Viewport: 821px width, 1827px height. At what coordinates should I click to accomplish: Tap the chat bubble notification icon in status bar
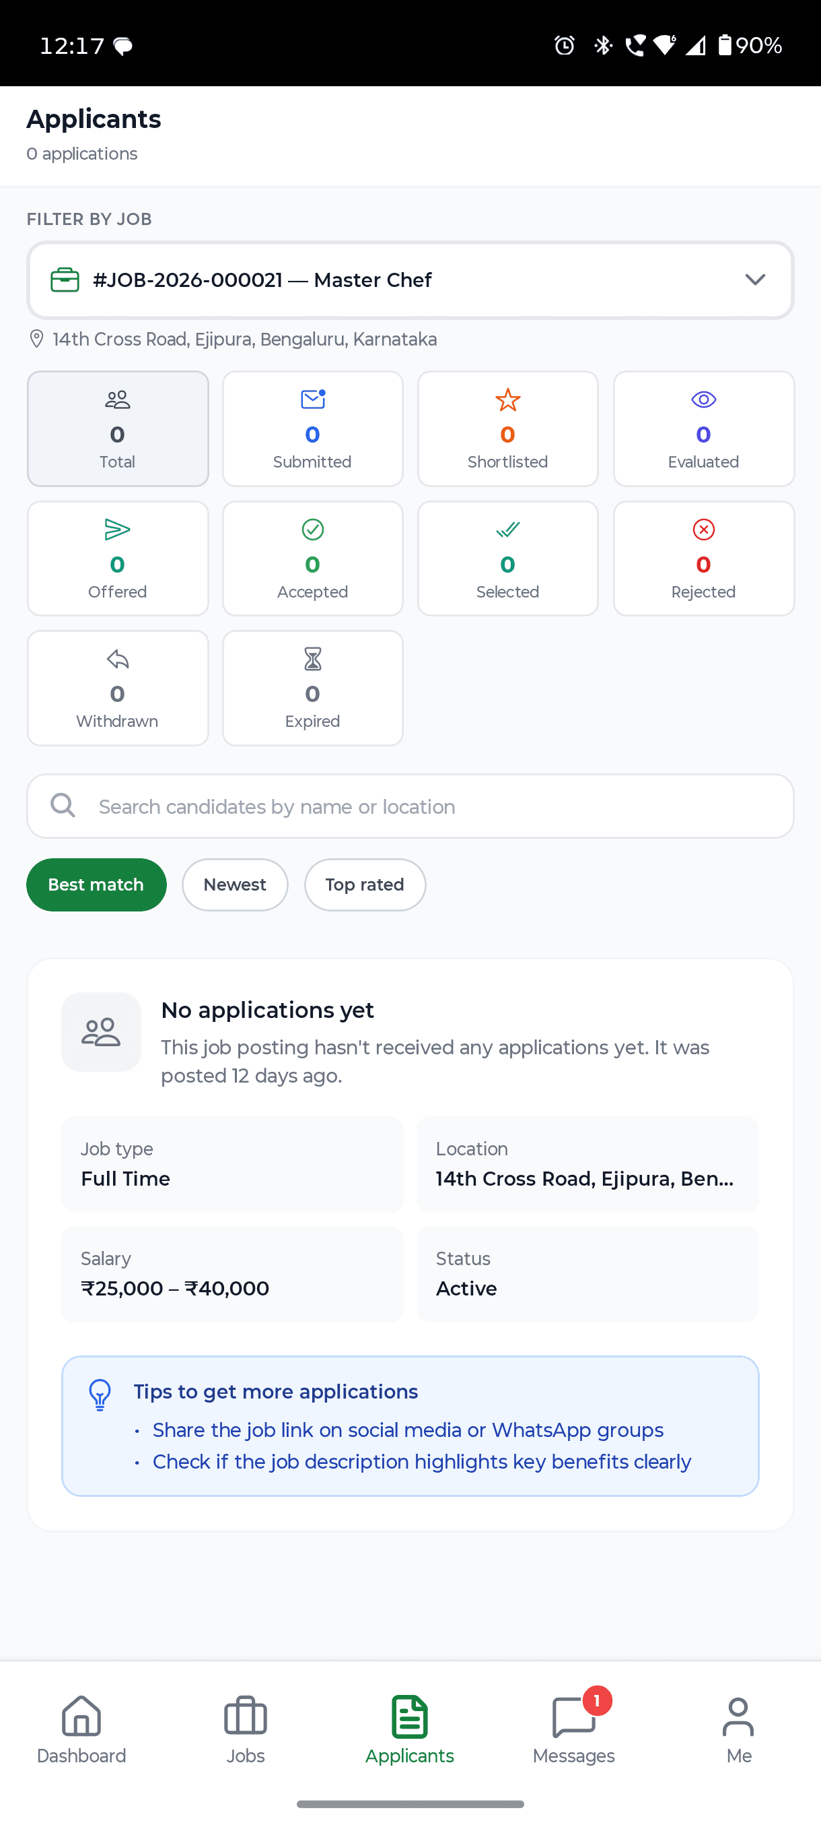click(x=123, y=46)
